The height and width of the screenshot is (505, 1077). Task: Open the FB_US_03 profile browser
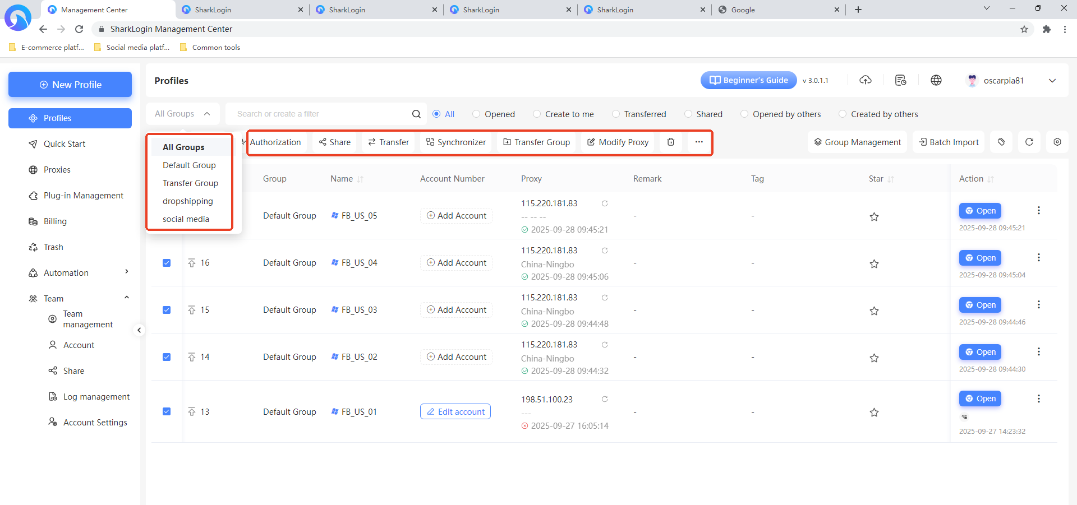tap(980, 305)
